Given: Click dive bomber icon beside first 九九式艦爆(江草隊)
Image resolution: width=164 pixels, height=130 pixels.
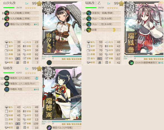Looking at the screenshot, I should [x=7, y=13].
